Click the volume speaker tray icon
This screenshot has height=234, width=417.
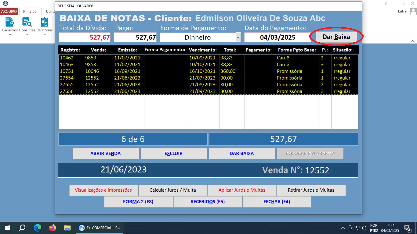point(364,228)
